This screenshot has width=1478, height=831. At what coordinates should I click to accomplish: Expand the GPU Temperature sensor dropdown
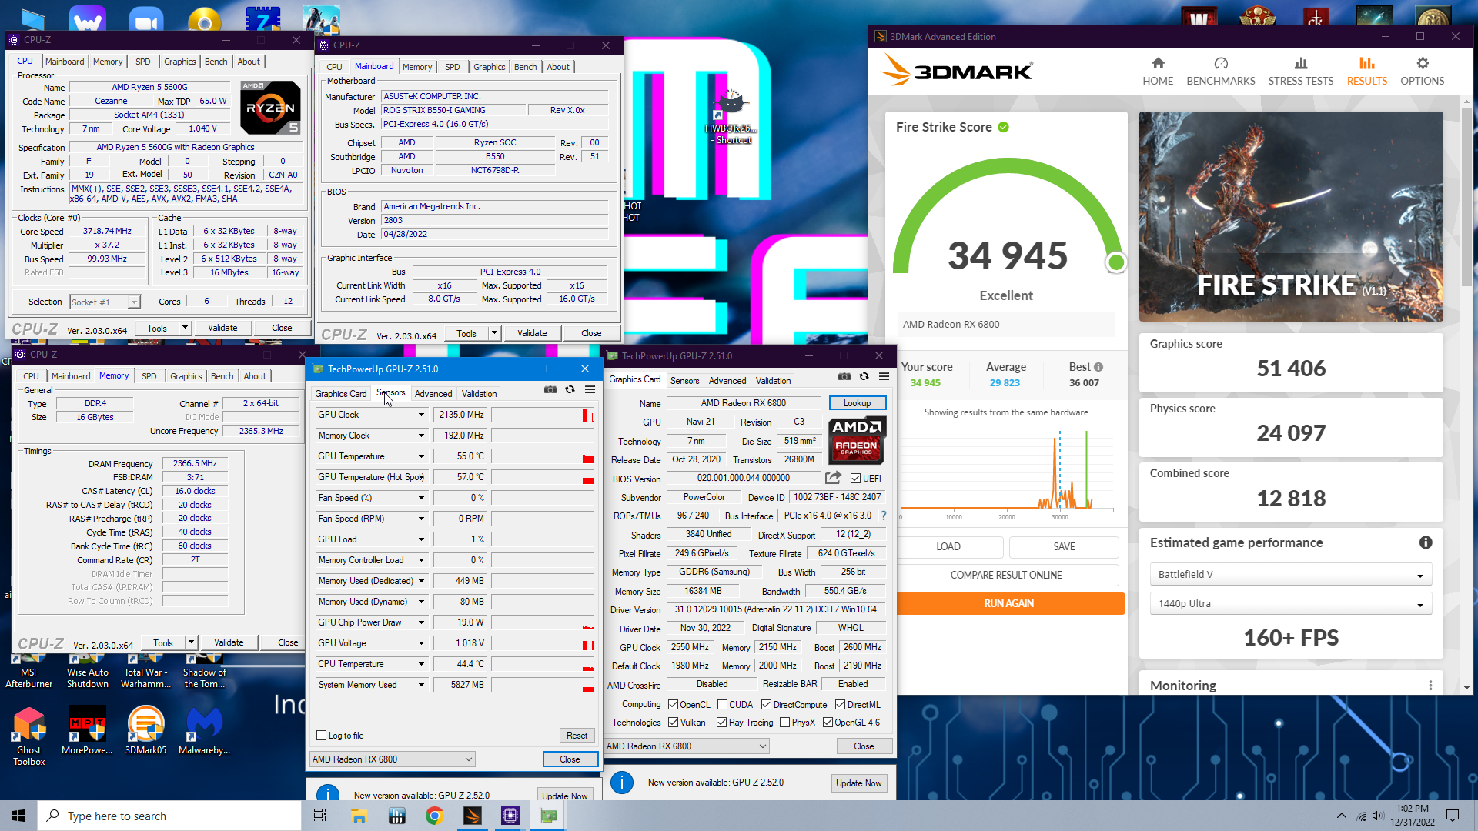pyautogui.click(x=421, y=456)
